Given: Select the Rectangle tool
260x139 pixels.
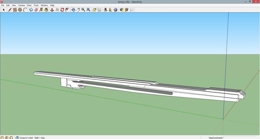Looking at the screenshot, I should pos(15,10).
